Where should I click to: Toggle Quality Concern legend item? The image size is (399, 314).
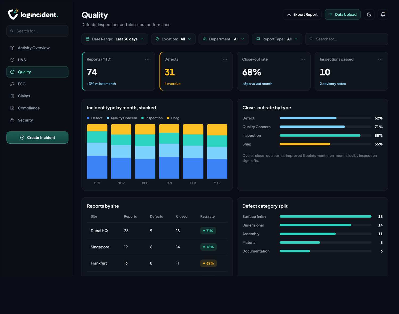(x=122, y=118)
